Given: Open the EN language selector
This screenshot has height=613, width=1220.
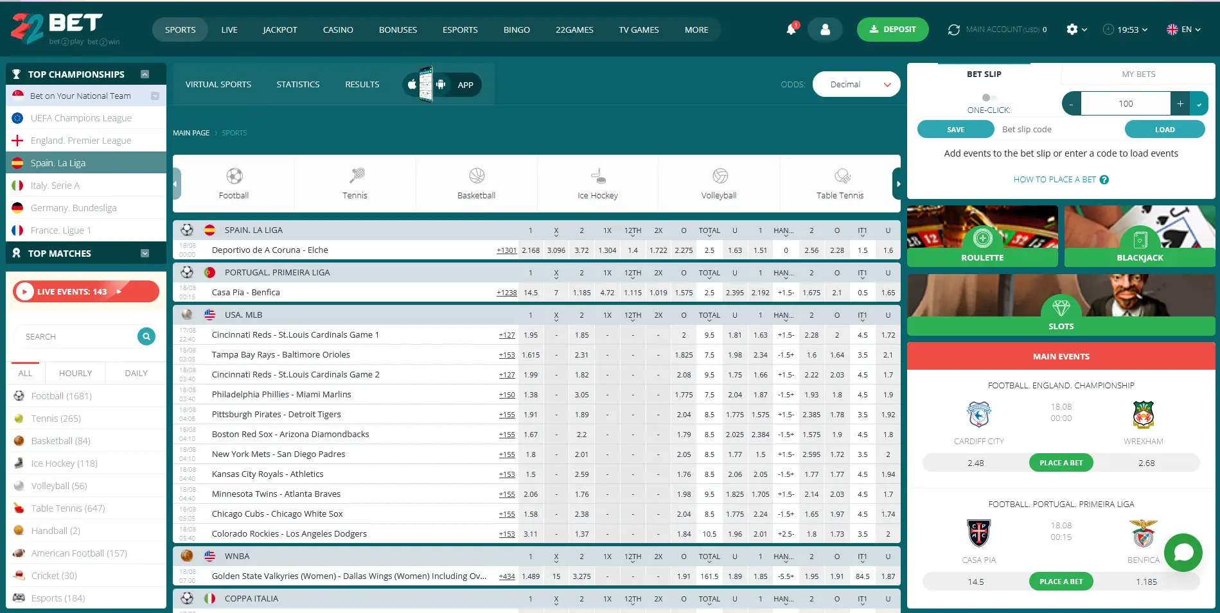Looking at the screenshot, I should pyautogui.click(x=1184, y=30).
